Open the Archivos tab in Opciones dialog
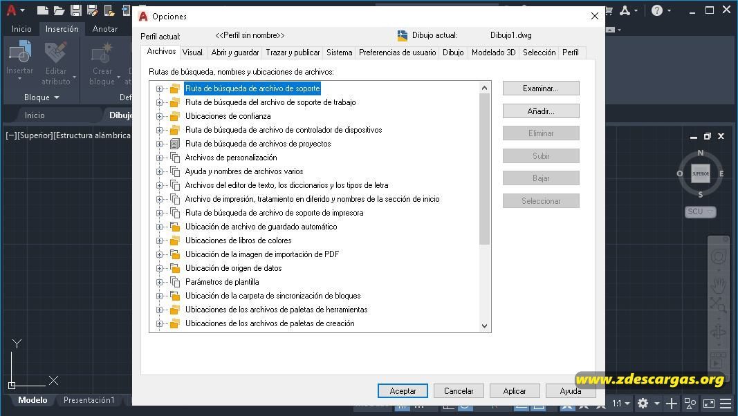The width and height of the screenshot is (738, 416). point(161,51)
